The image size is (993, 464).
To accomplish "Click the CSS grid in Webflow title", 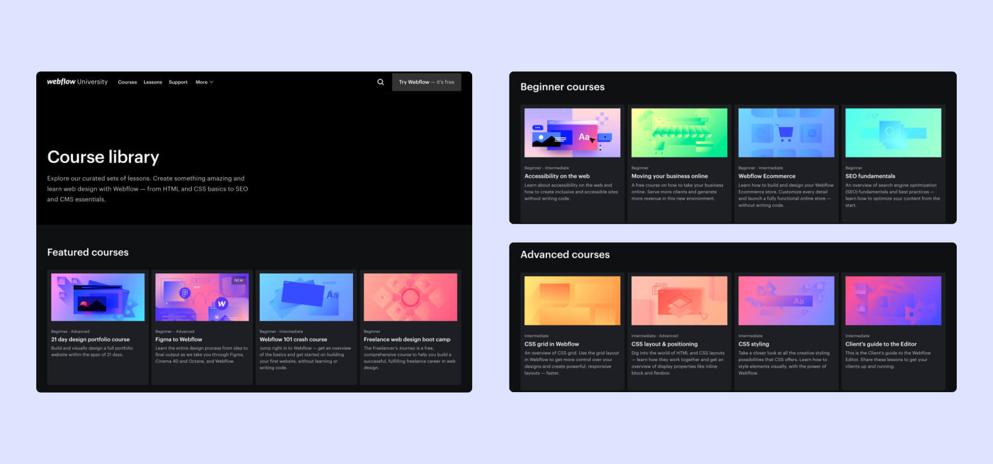I will (x=551, y=344).
